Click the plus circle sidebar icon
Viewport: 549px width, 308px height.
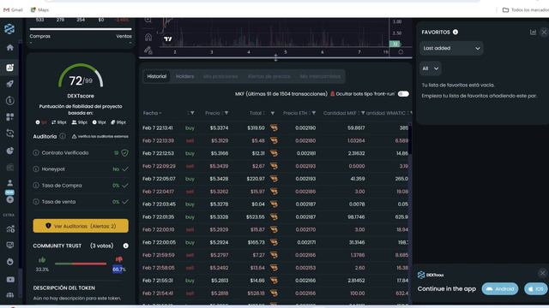tap(9, 199)
